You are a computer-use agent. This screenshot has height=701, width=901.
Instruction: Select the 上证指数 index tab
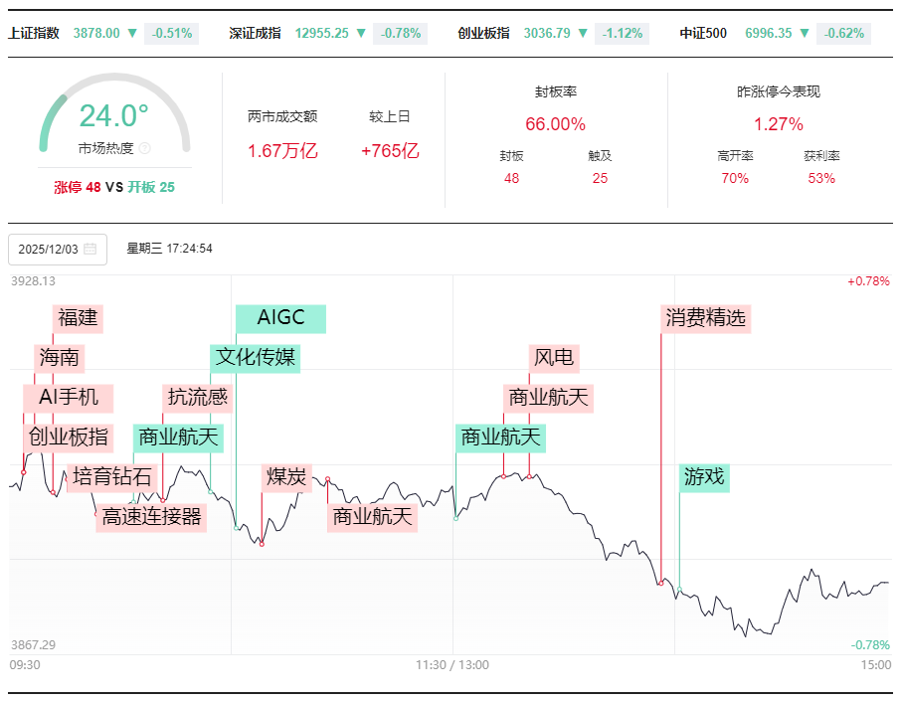point(34,33)
